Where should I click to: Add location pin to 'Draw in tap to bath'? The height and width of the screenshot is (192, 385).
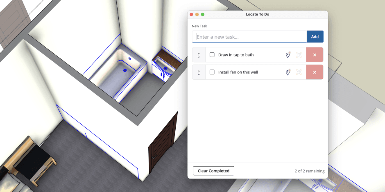tap(288, 55)
